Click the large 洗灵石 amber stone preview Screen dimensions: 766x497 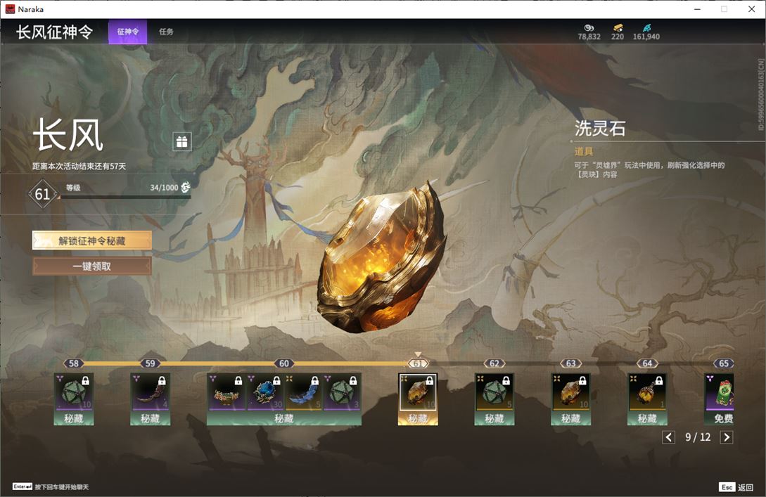coord(382,257)
